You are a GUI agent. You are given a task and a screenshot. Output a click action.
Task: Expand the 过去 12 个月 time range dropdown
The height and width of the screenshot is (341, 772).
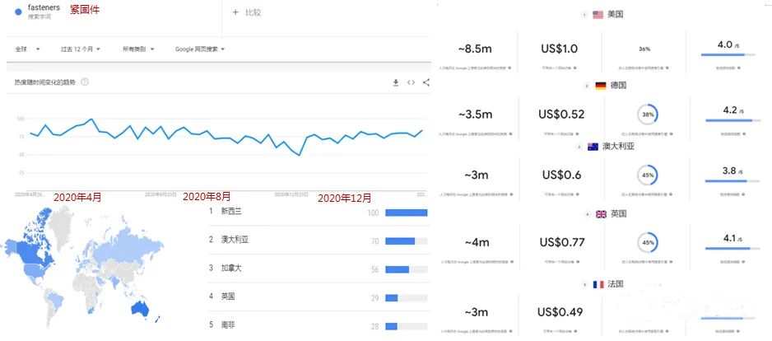point(80,49)
